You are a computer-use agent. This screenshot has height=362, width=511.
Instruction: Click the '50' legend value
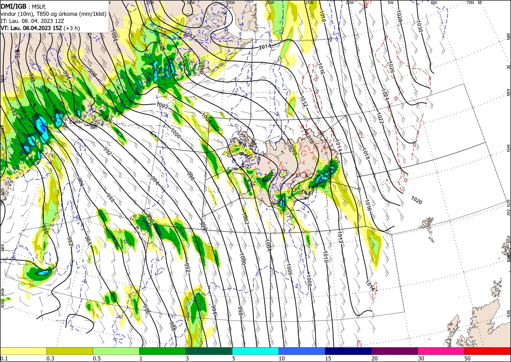468,358
